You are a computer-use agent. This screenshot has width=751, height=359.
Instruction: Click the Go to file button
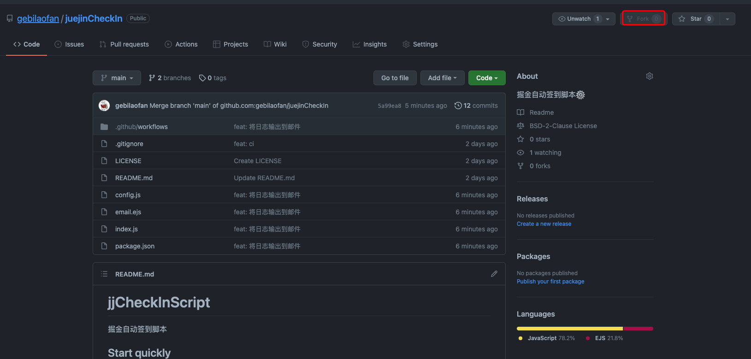(395, 78)
